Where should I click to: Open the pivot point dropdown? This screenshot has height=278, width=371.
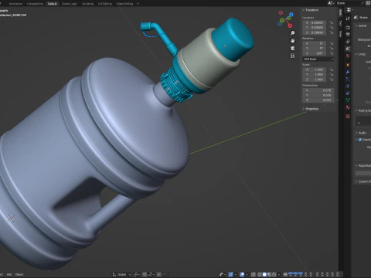pyautogui.click(x=137, y=274)
